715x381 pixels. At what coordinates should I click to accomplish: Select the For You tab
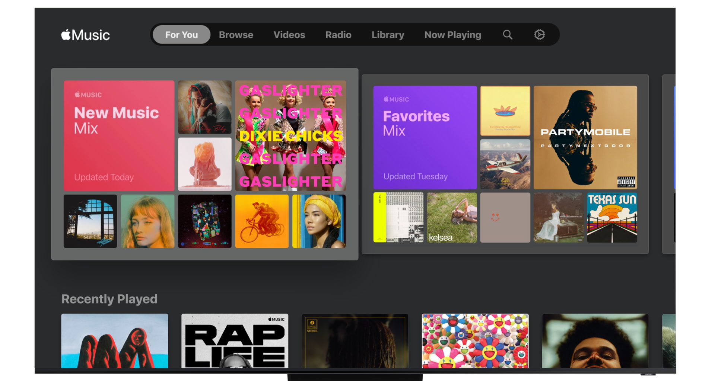click(181, 35)
